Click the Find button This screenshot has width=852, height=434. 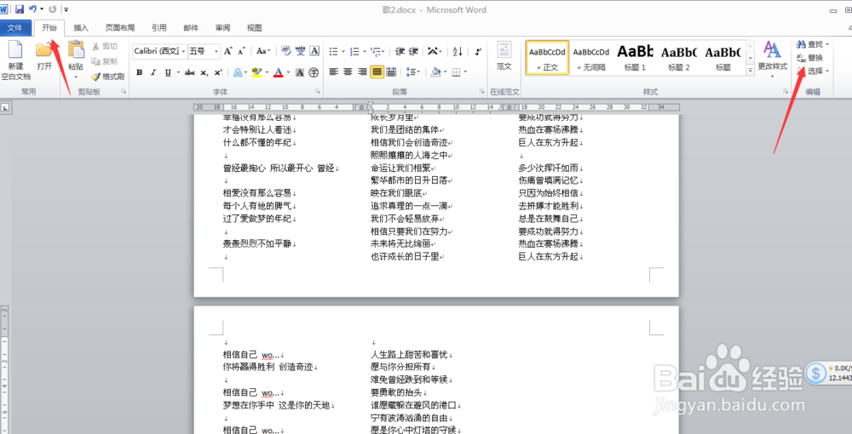(x=813, y=44)
